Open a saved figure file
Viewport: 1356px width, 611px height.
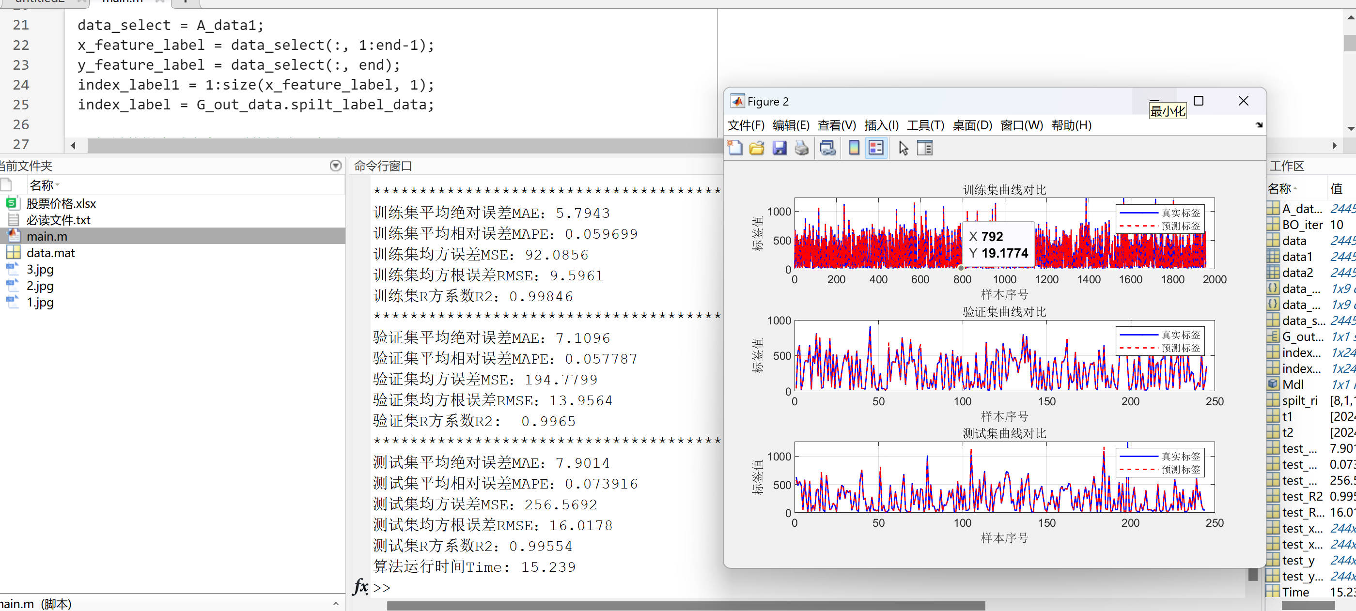pyautogui.click(x=757, y=148)
